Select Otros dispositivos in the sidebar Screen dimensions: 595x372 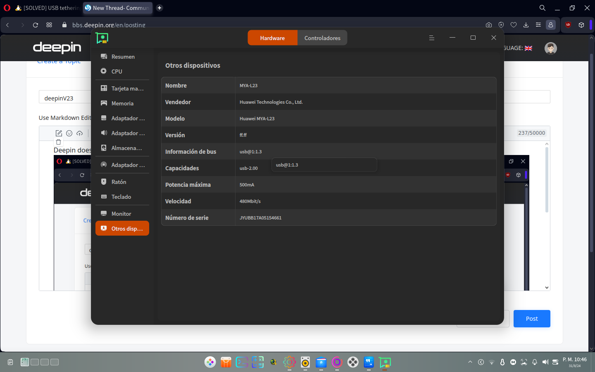(122, 229)
